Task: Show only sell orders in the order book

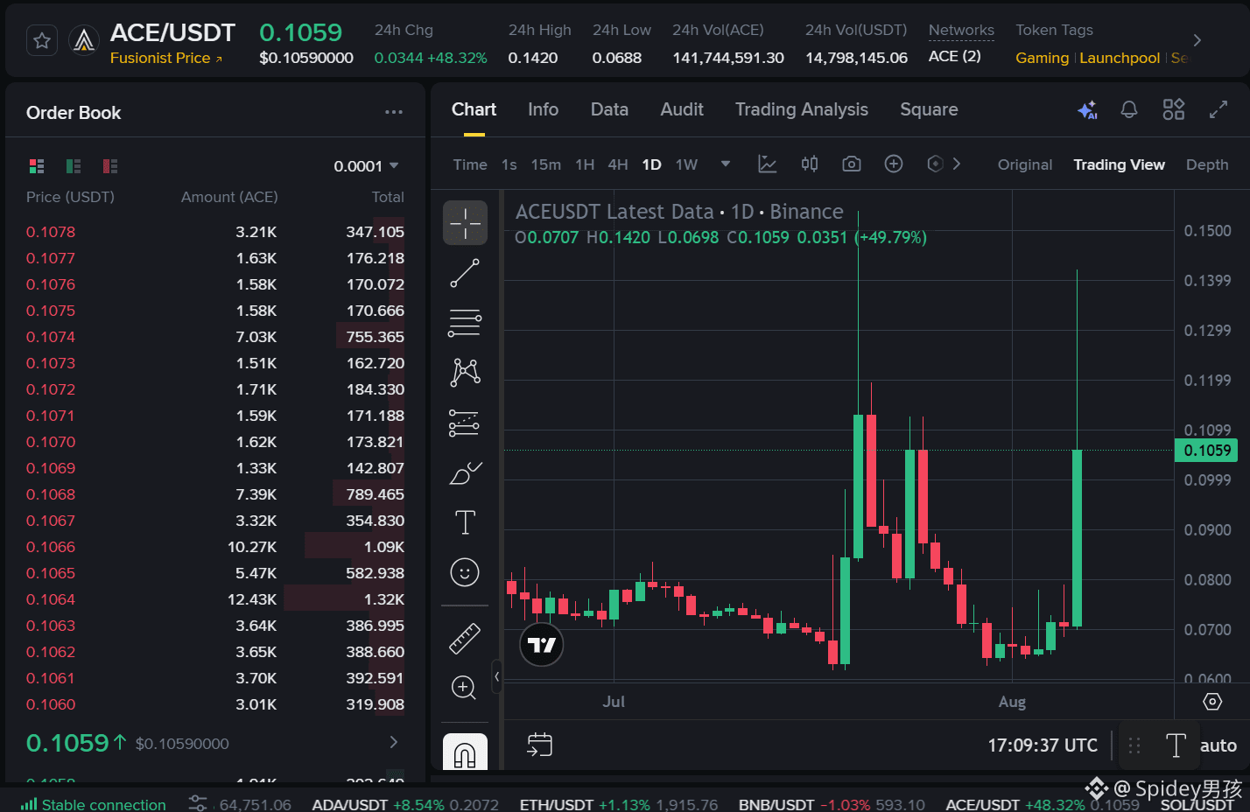Action: pos(110,165)
